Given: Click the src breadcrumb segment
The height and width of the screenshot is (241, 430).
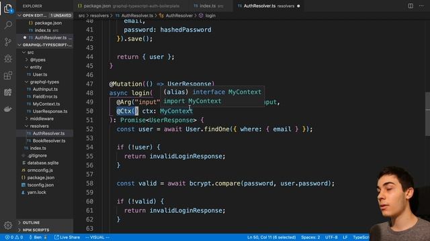Looking at the screenshot, I should (x=81, y=15).
